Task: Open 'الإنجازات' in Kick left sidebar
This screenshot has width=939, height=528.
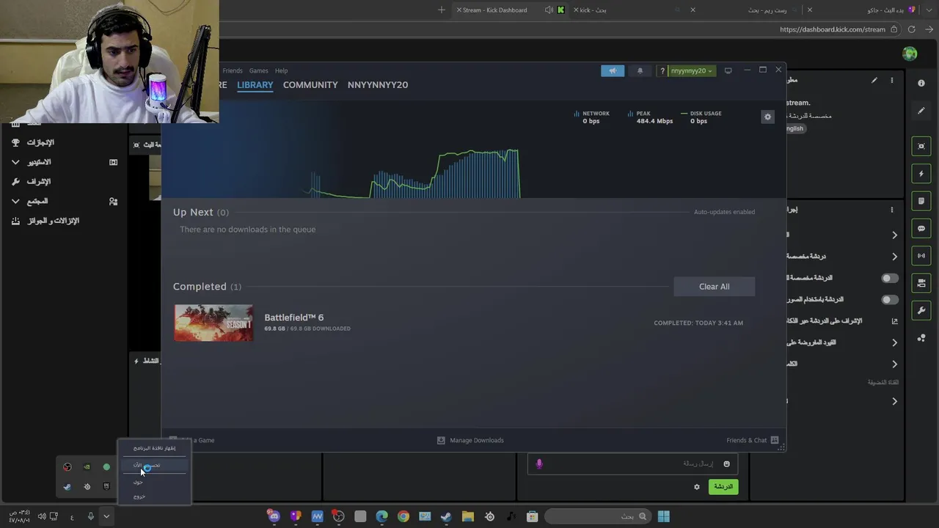Action: [x=40, y=142]
